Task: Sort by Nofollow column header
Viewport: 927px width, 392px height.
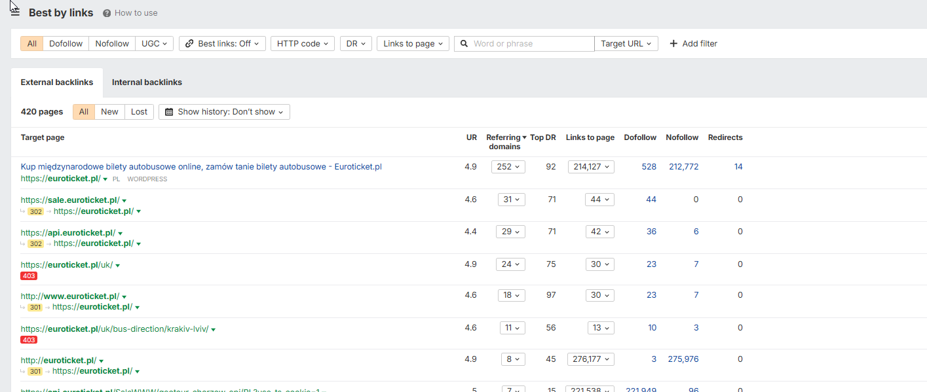Action: 682,137
